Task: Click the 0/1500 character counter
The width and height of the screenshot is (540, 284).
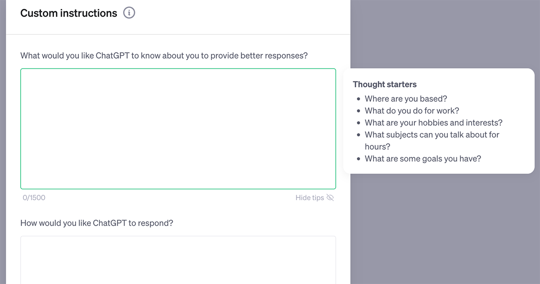Action: [x=34, y=197]
